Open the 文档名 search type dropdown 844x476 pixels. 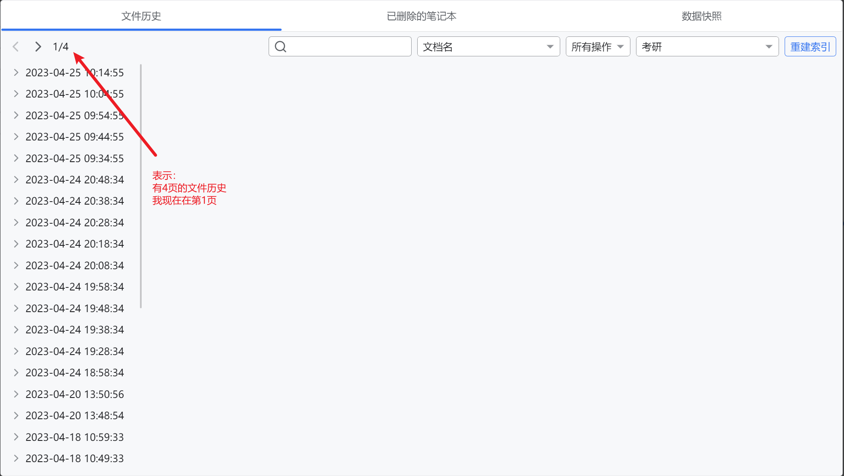coord(488,46)
